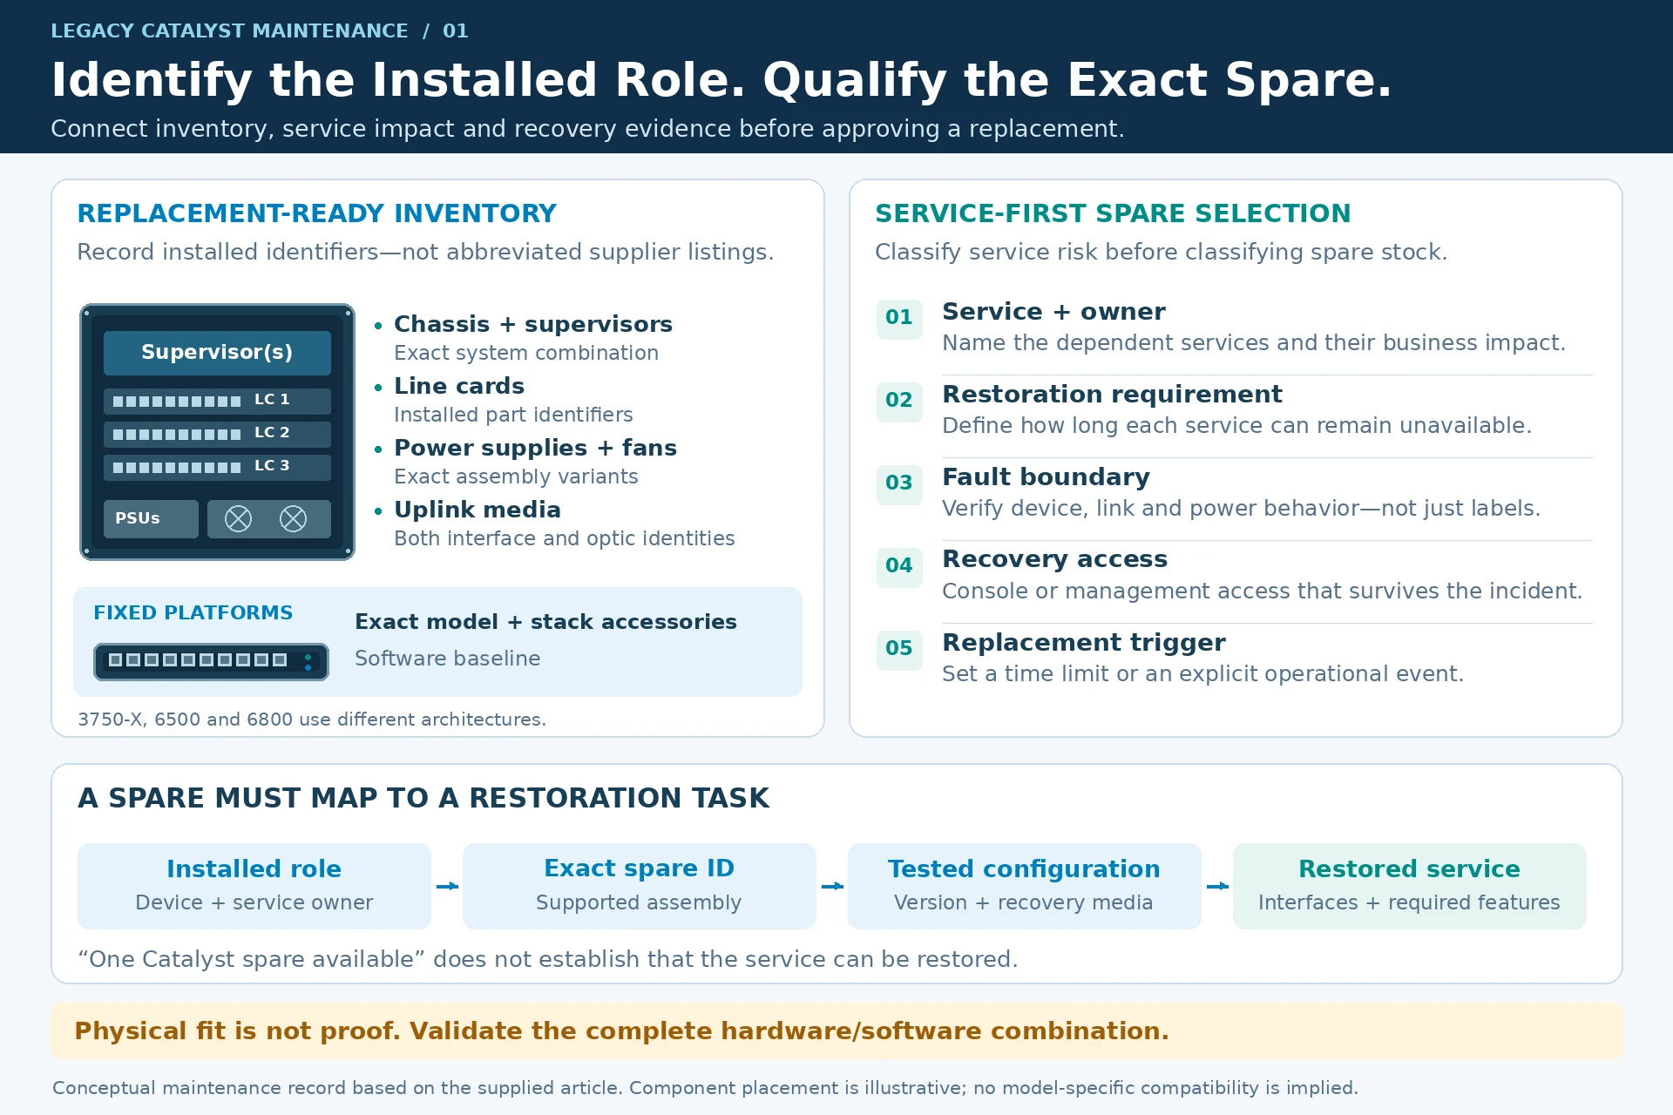1673x1115 pixels.
Task: Click 'Set a time limit or an explicit operational event'
Action: coord(1202,674)
